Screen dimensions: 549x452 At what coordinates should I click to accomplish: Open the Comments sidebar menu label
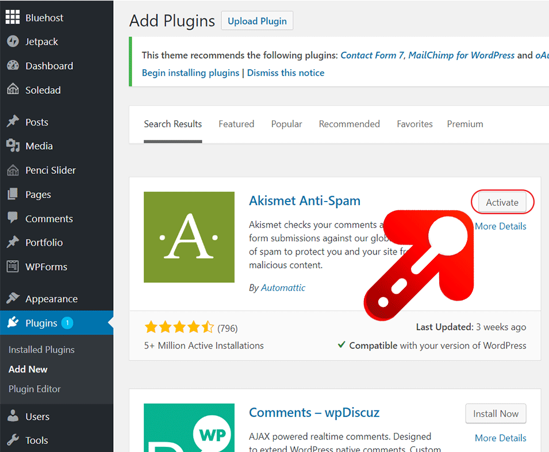coord(49,218)
